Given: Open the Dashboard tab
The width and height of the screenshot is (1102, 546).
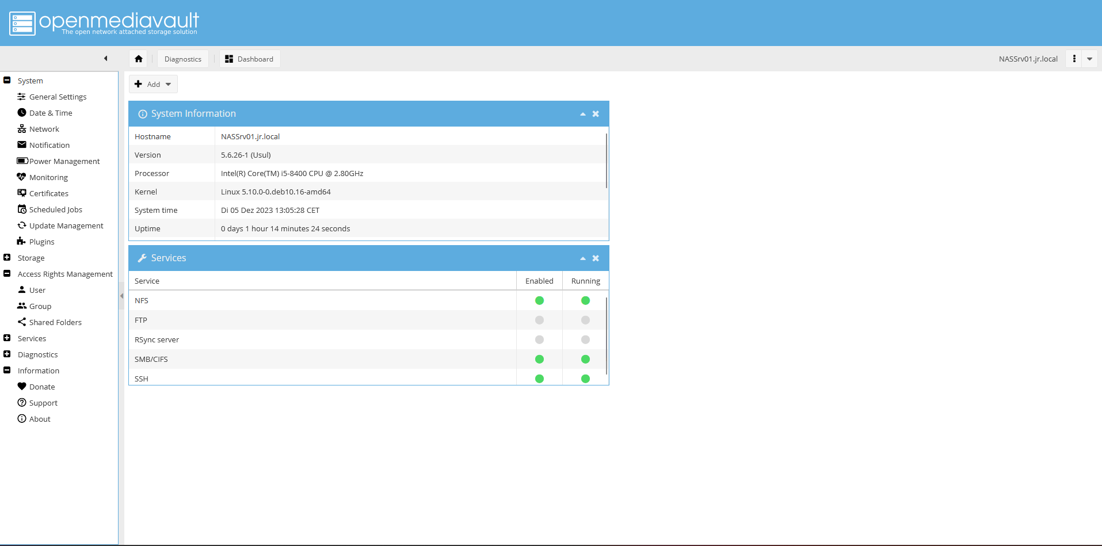Looking at the screenshot, I should (250, 59).
